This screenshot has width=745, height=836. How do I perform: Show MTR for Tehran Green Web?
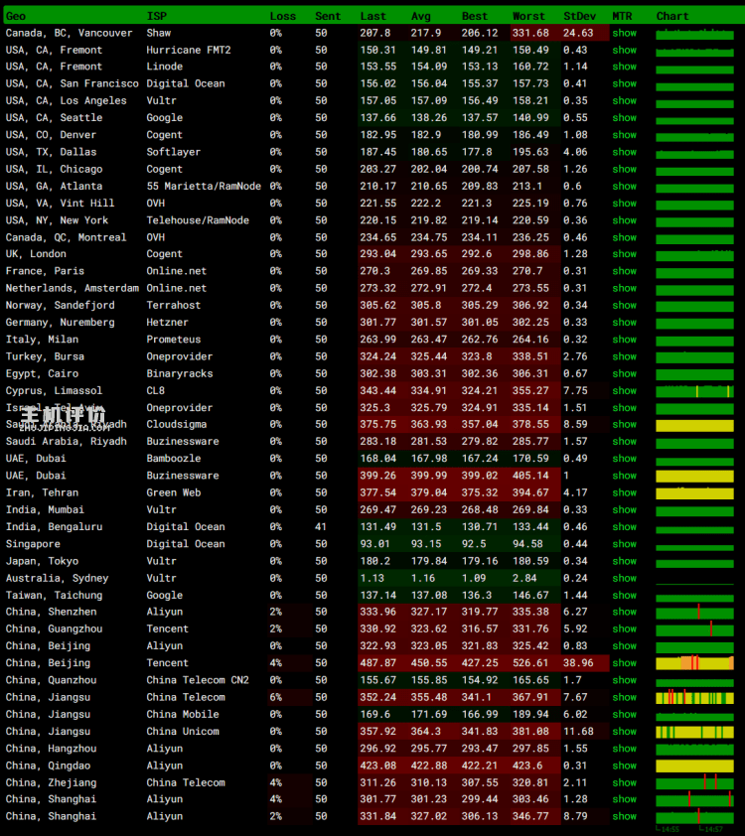click(624, 492)
